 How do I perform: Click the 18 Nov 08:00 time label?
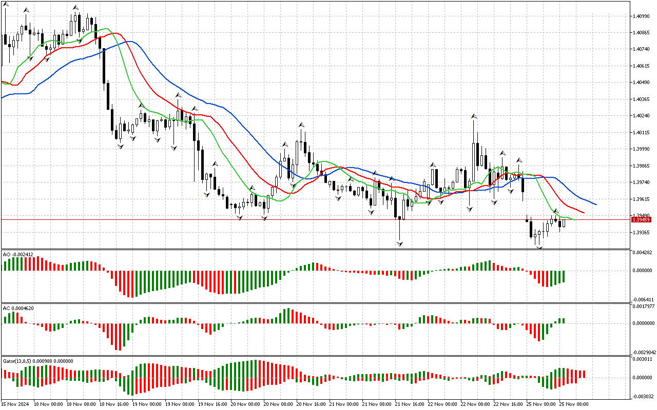click(82, 404)
